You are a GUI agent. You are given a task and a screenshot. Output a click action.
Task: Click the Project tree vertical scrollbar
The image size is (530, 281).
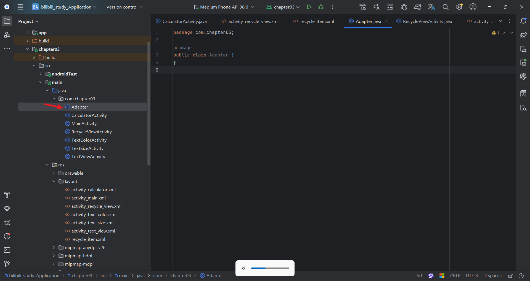coord(149,104)
